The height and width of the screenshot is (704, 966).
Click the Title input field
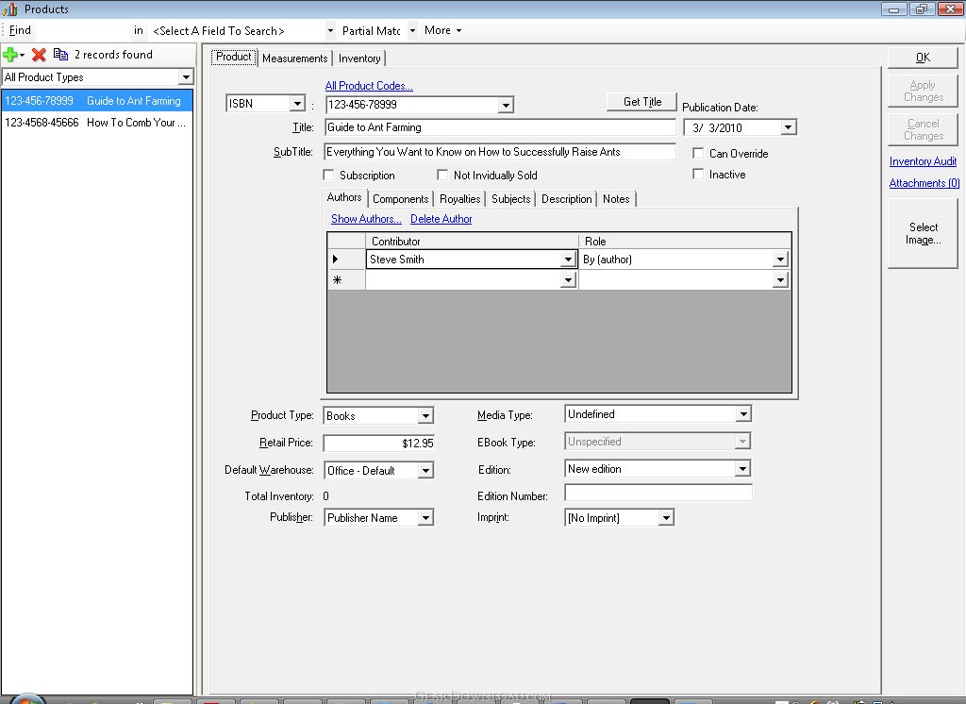coord(500,127)
